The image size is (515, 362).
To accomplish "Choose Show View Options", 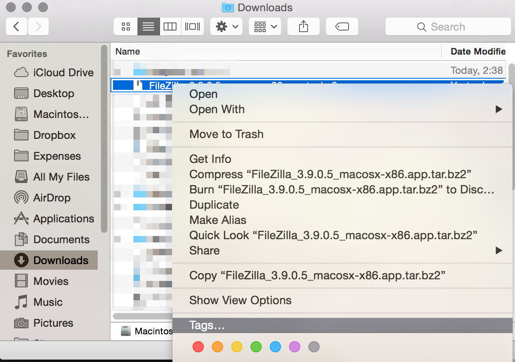I will (343, 300).
